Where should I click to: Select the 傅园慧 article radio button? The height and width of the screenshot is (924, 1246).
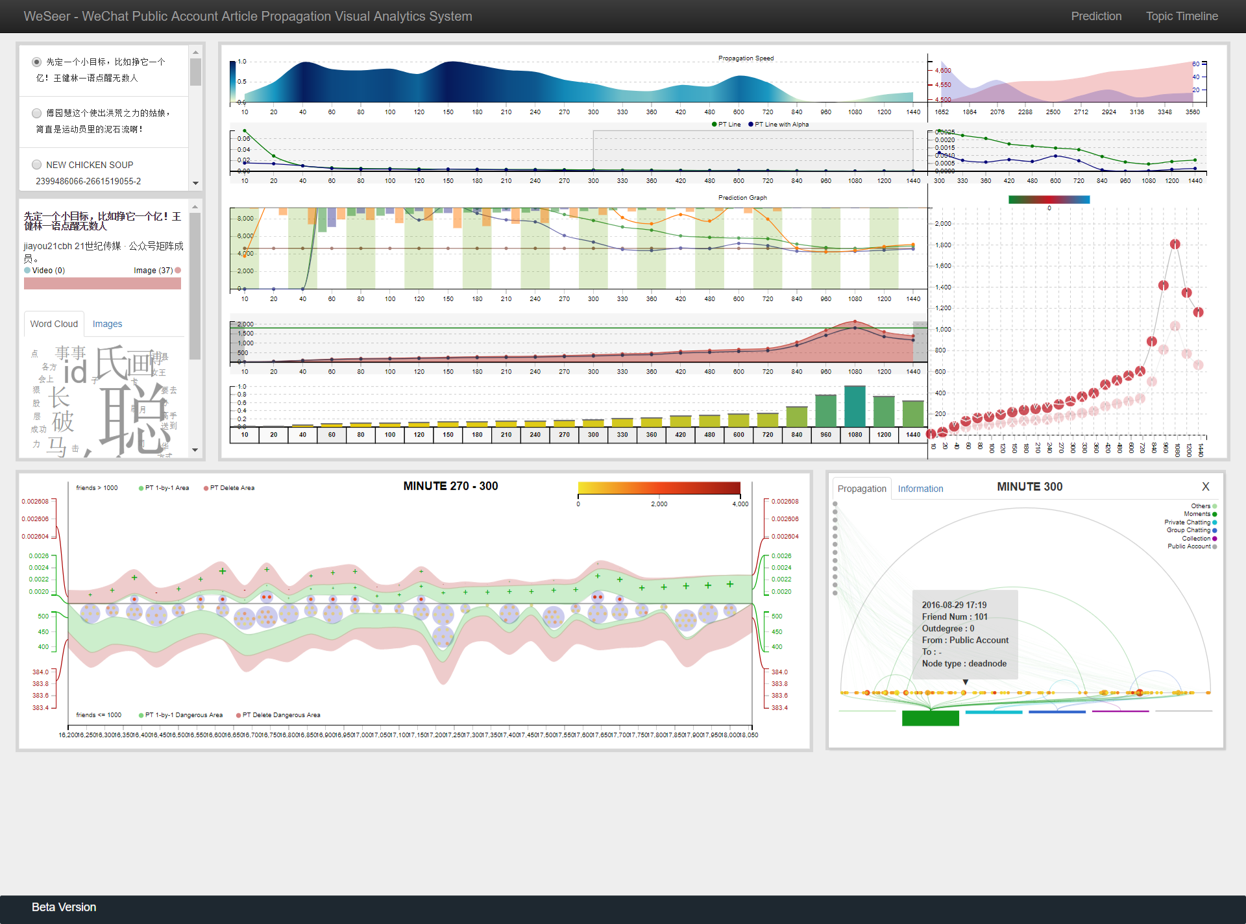(37, 113)
